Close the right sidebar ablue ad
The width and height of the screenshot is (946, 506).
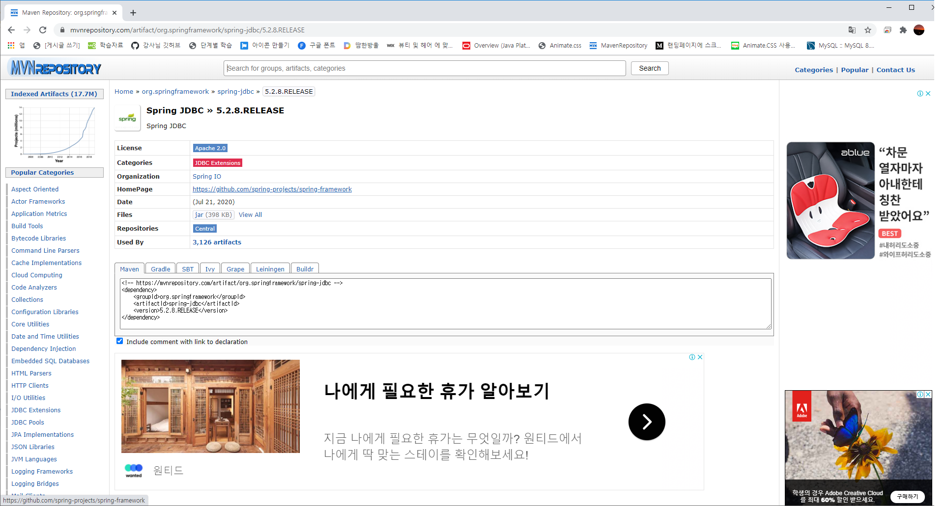click(928, 93)
